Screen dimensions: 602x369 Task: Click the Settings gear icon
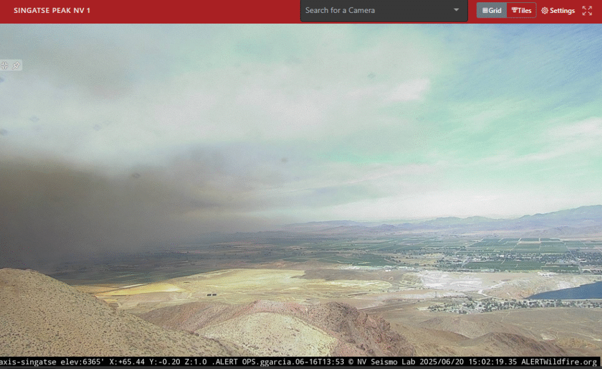click(545, 10)
